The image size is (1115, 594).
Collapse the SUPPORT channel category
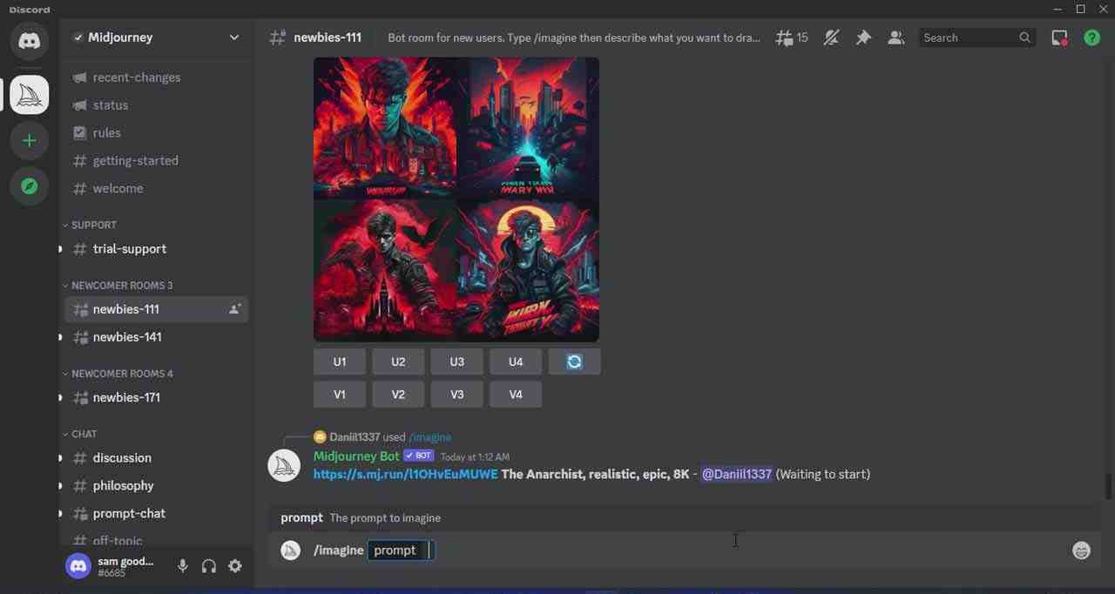[90, 225]
